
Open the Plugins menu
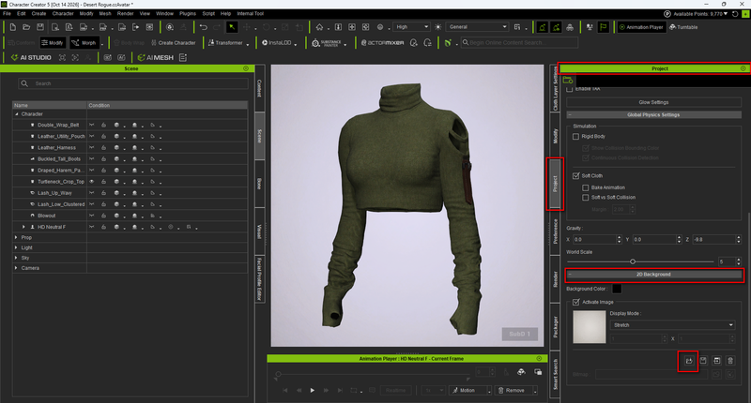click(x=188, y=14)
